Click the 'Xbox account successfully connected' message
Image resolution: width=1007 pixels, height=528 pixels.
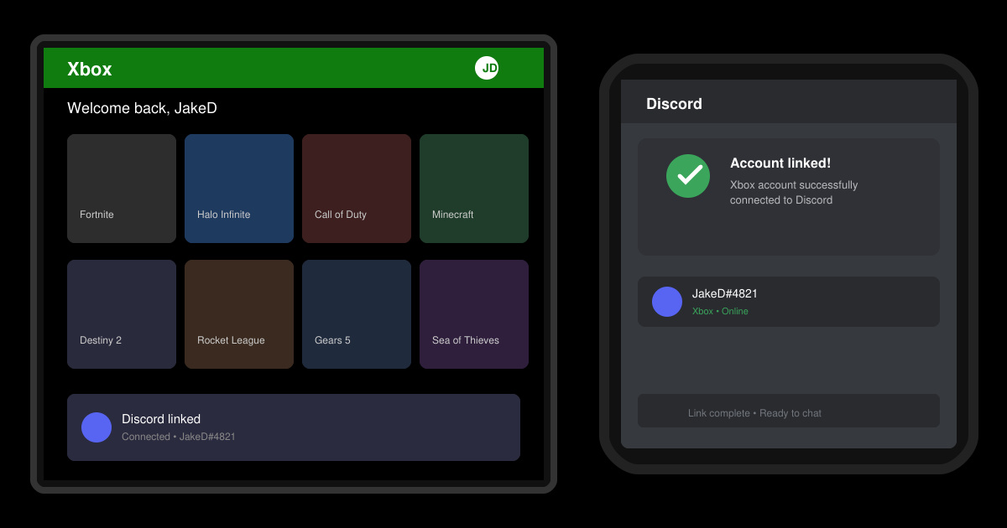coord(794,192)
